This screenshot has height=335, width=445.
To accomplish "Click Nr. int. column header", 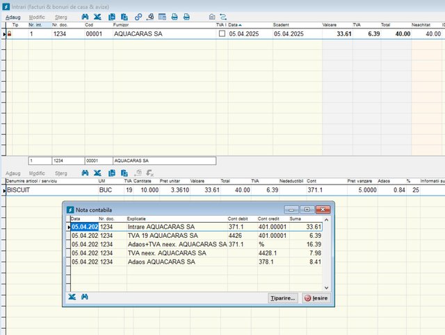I will pos(40,25).
